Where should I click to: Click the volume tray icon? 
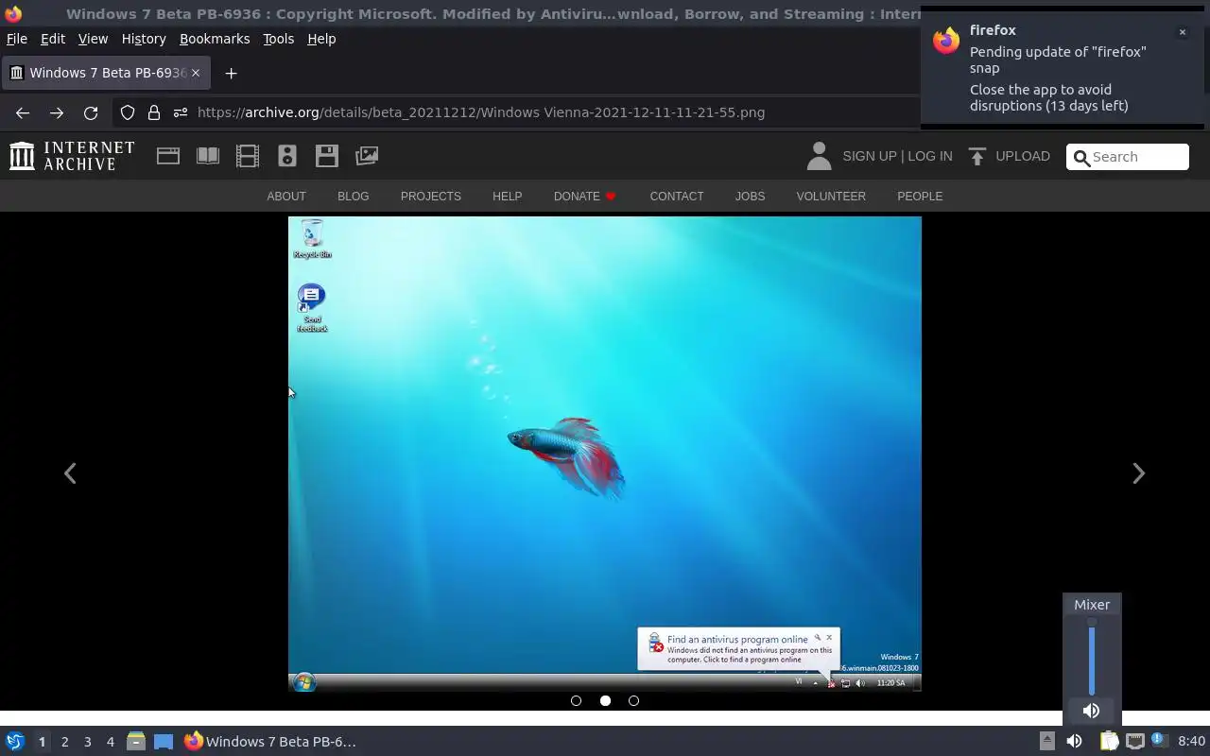pos(1074,742)
